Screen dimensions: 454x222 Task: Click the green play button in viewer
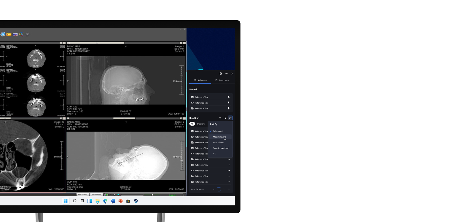point(107,195)
